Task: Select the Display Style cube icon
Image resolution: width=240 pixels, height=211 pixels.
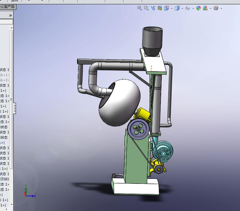Action: tap(177, 8)
